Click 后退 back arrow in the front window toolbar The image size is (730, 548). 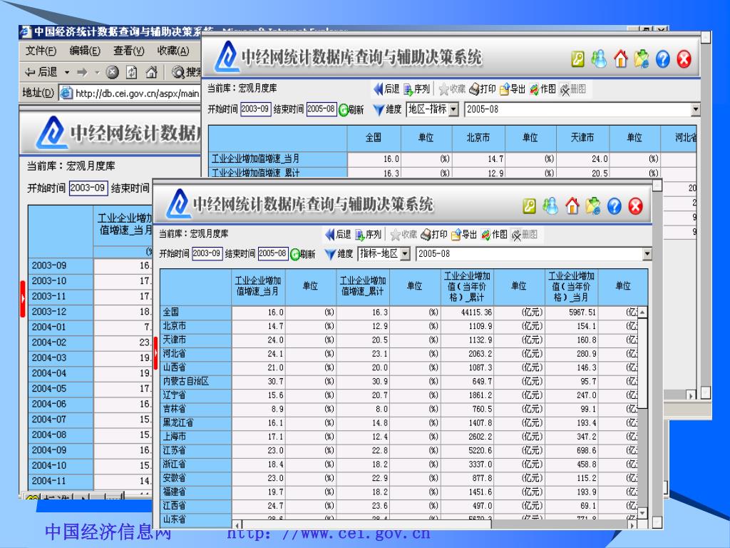click(338, 234)
